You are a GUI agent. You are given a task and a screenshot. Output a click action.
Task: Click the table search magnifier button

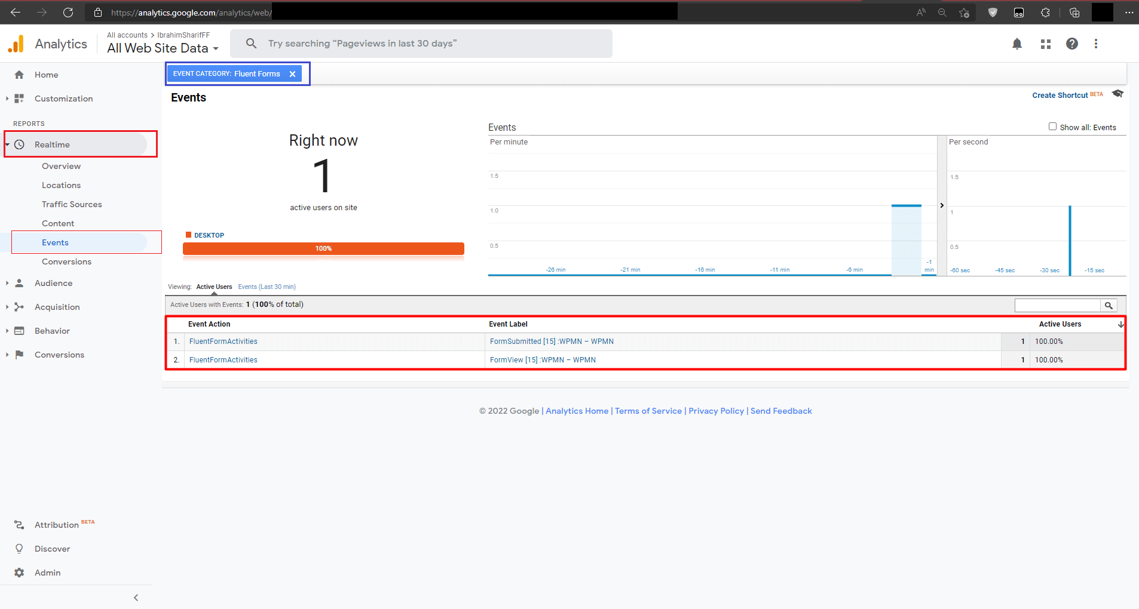click(x=1109, y=306)
